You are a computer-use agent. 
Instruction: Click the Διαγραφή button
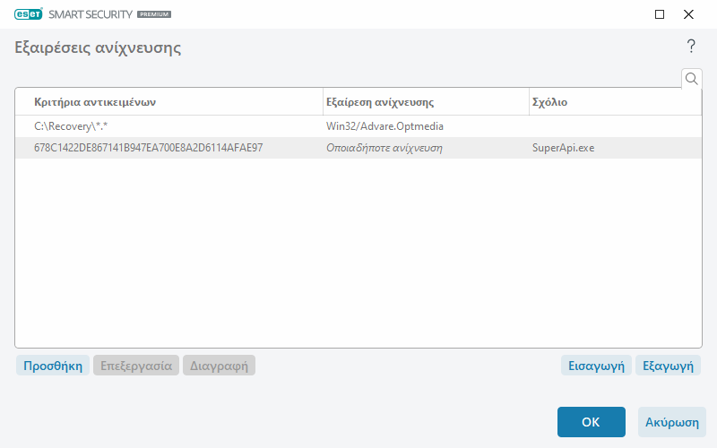pyautogui.click(x=219, y=366)
